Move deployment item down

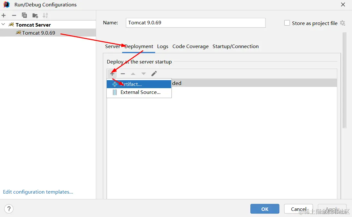tap(143, 74)
